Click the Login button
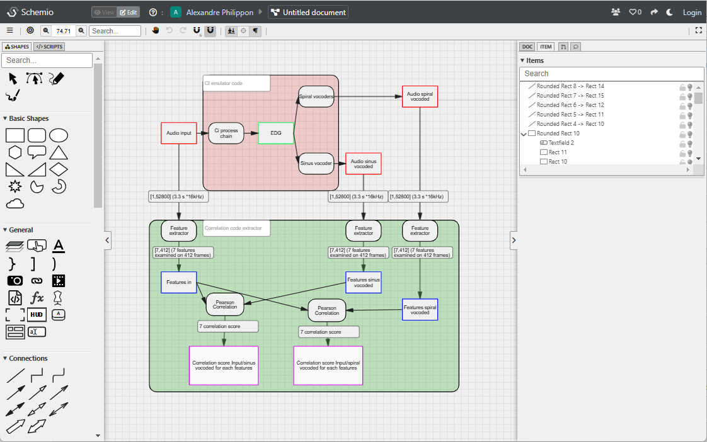Image resolution: width=707 pixels, height=442 pixels. [x=692, y=12]
